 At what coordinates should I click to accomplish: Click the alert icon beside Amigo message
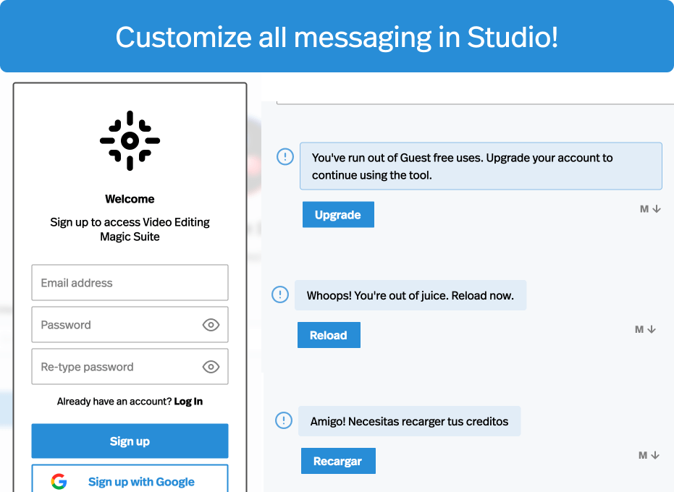point(284,420)
